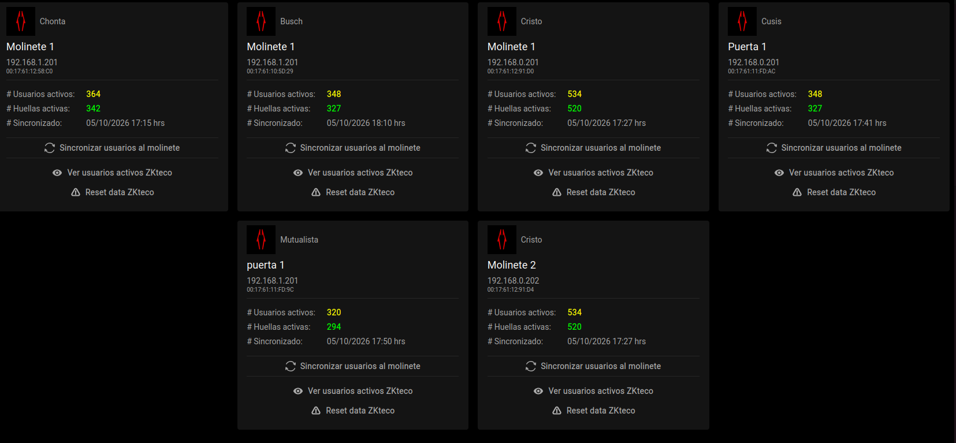Viewport: 956px width, 443px height.
Task: Click the sync arrows icon on Mutualista card
Action: coord(291,366)
